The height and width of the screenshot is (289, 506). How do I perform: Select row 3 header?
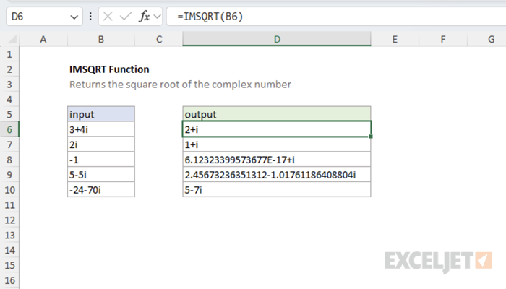9,85
